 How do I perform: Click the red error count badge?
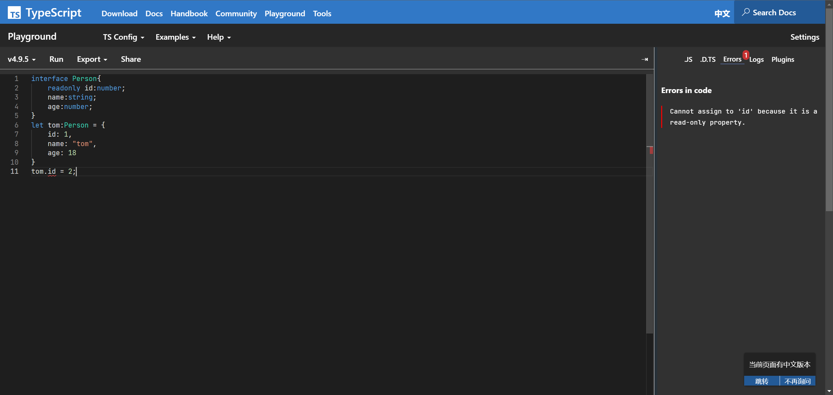745,55
